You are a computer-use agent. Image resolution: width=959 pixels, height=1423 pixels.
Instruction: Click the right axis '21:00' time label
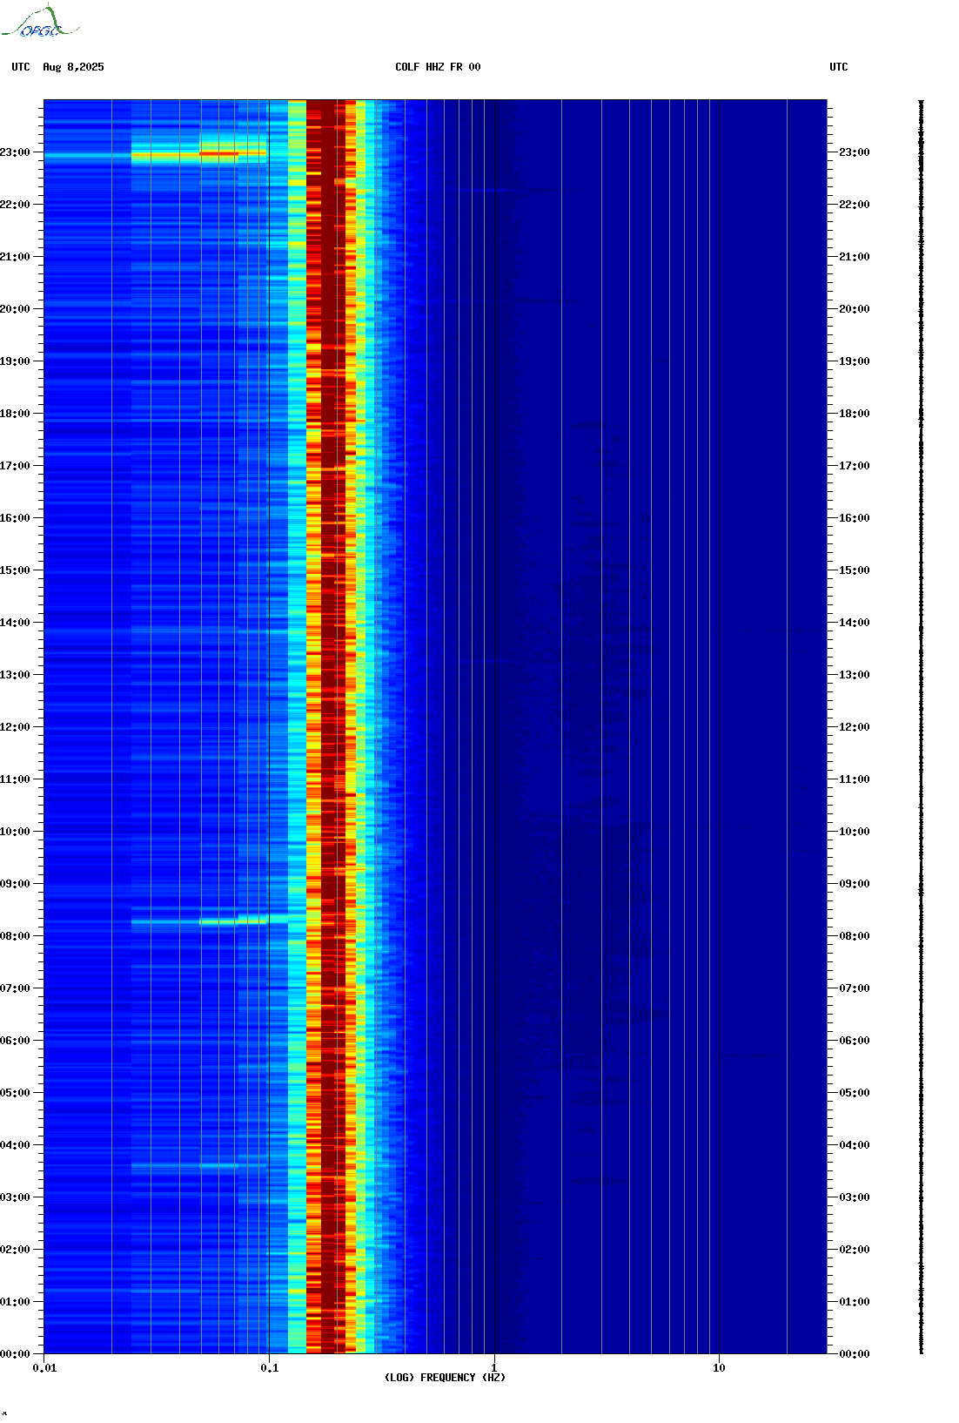(855, 257)
